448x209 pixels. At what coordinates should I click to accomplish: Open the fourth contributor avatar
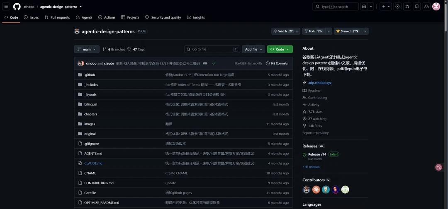tap(336, 190)
